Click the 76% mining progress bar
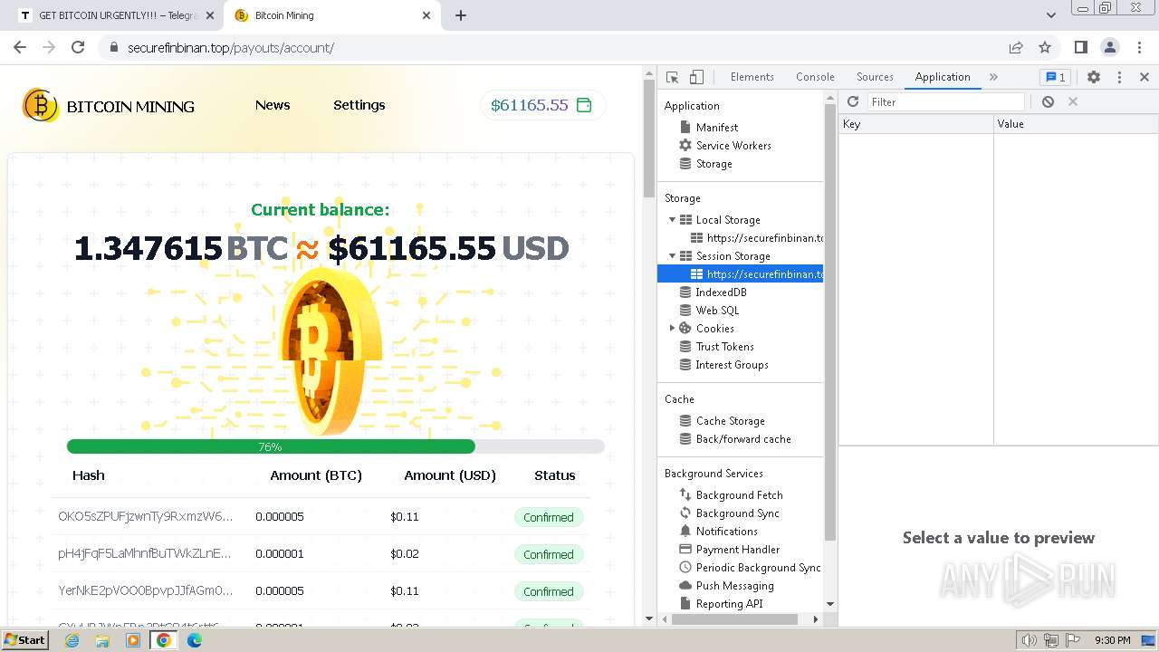Screen dimensions: 1159x652 tap(335, 446)
